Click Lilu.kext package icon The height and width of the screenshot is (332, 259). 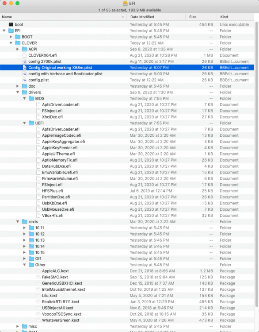click(x=38, y=296)
